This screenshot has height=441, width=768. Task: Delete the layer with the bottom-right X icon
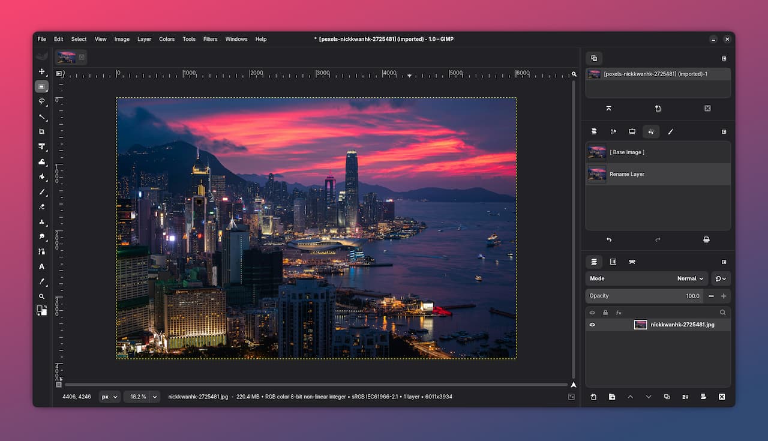tap(721, 397)
